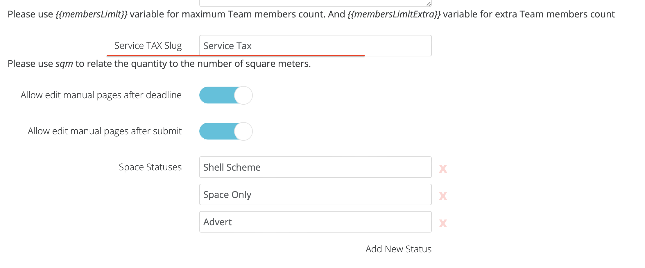Remove the Shell Scheme status
Screen dimensions: 645x268
click(443, 168)
